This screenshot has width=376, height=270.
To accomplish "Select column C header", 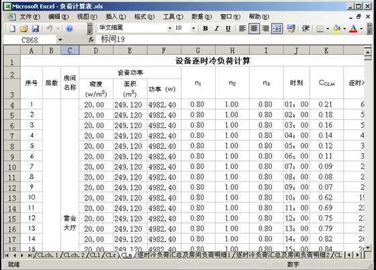I will coord(70,50).
